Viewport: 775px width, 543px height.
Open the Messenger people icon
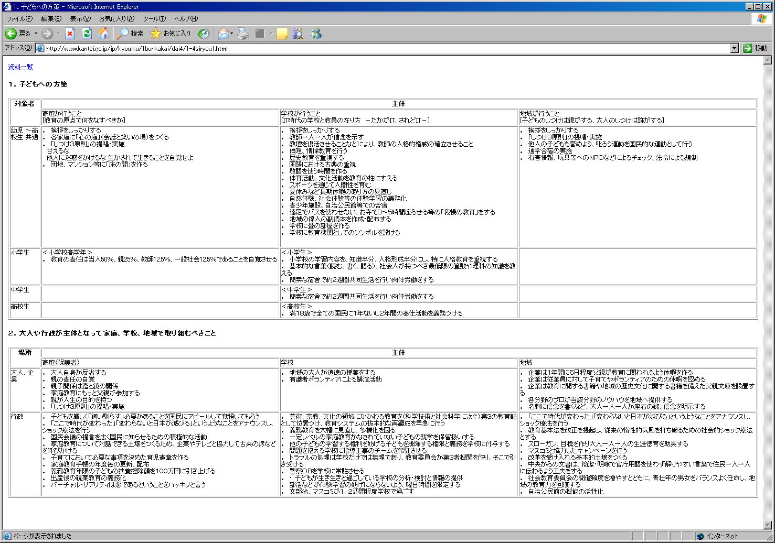(x=316, y=34)
